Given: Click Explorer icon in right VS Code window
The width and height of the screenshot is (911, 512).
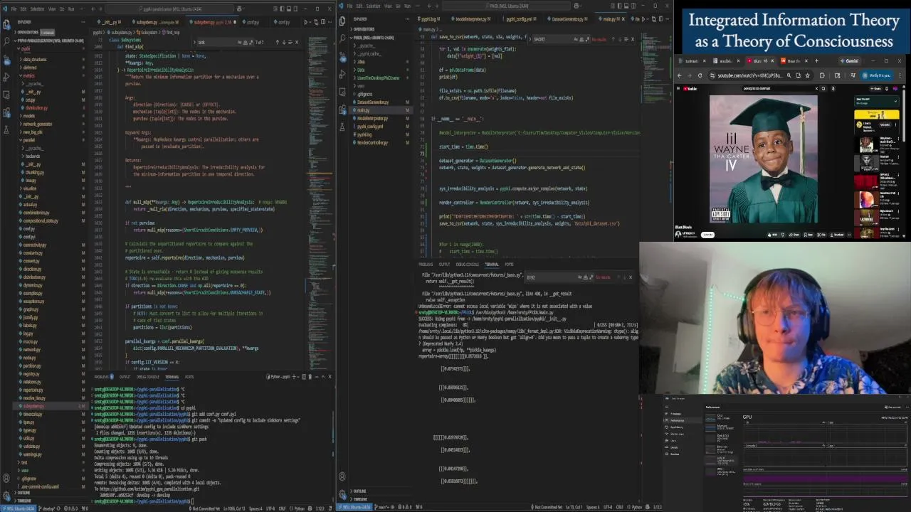Looking at the screenshot, I should [342, 21].
